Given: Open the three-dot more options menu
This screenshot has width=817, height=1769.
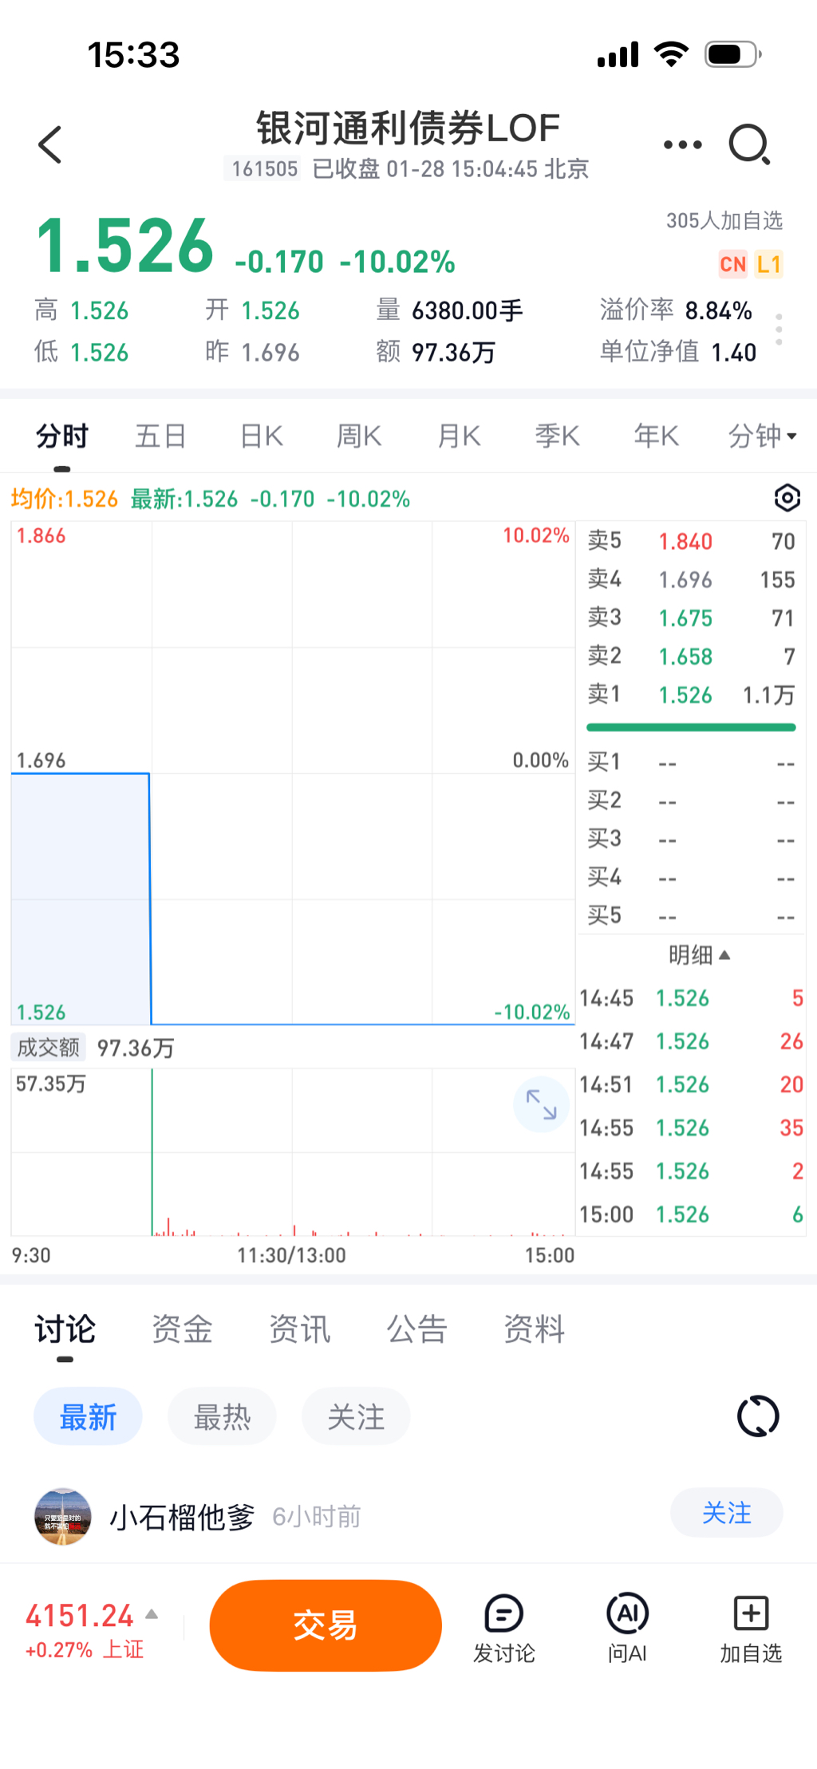Looking at the screenshot, I should [x=682, y=144].
